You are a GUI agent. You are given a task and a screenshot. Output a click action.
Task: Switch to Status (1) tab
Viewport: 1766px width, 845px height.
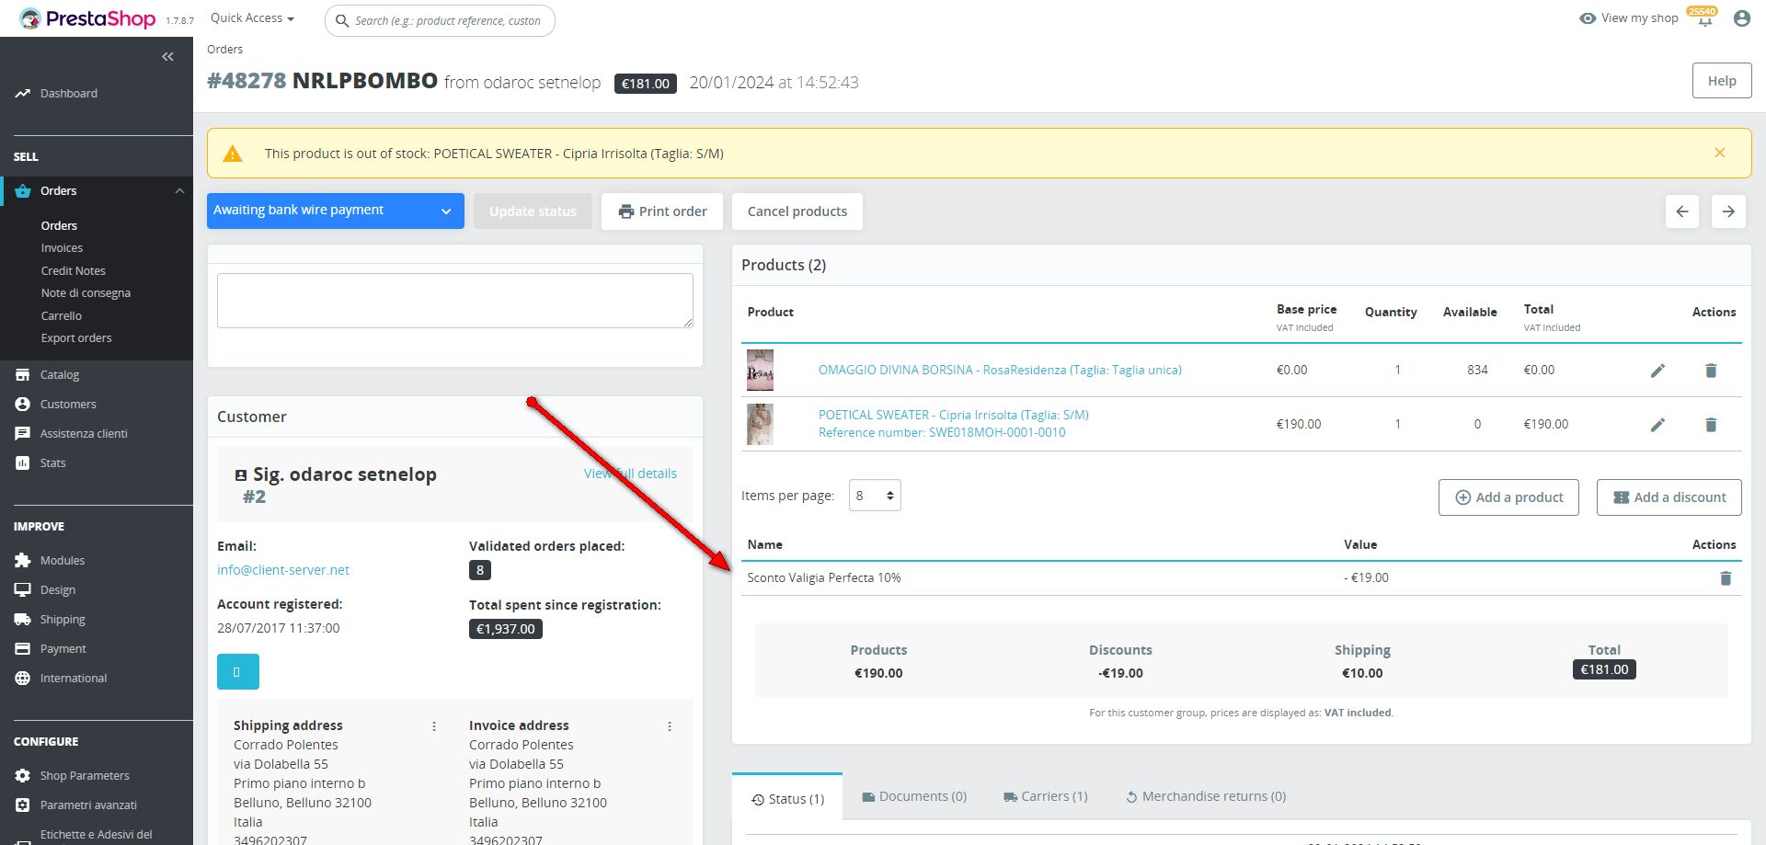tap(787, 799)
